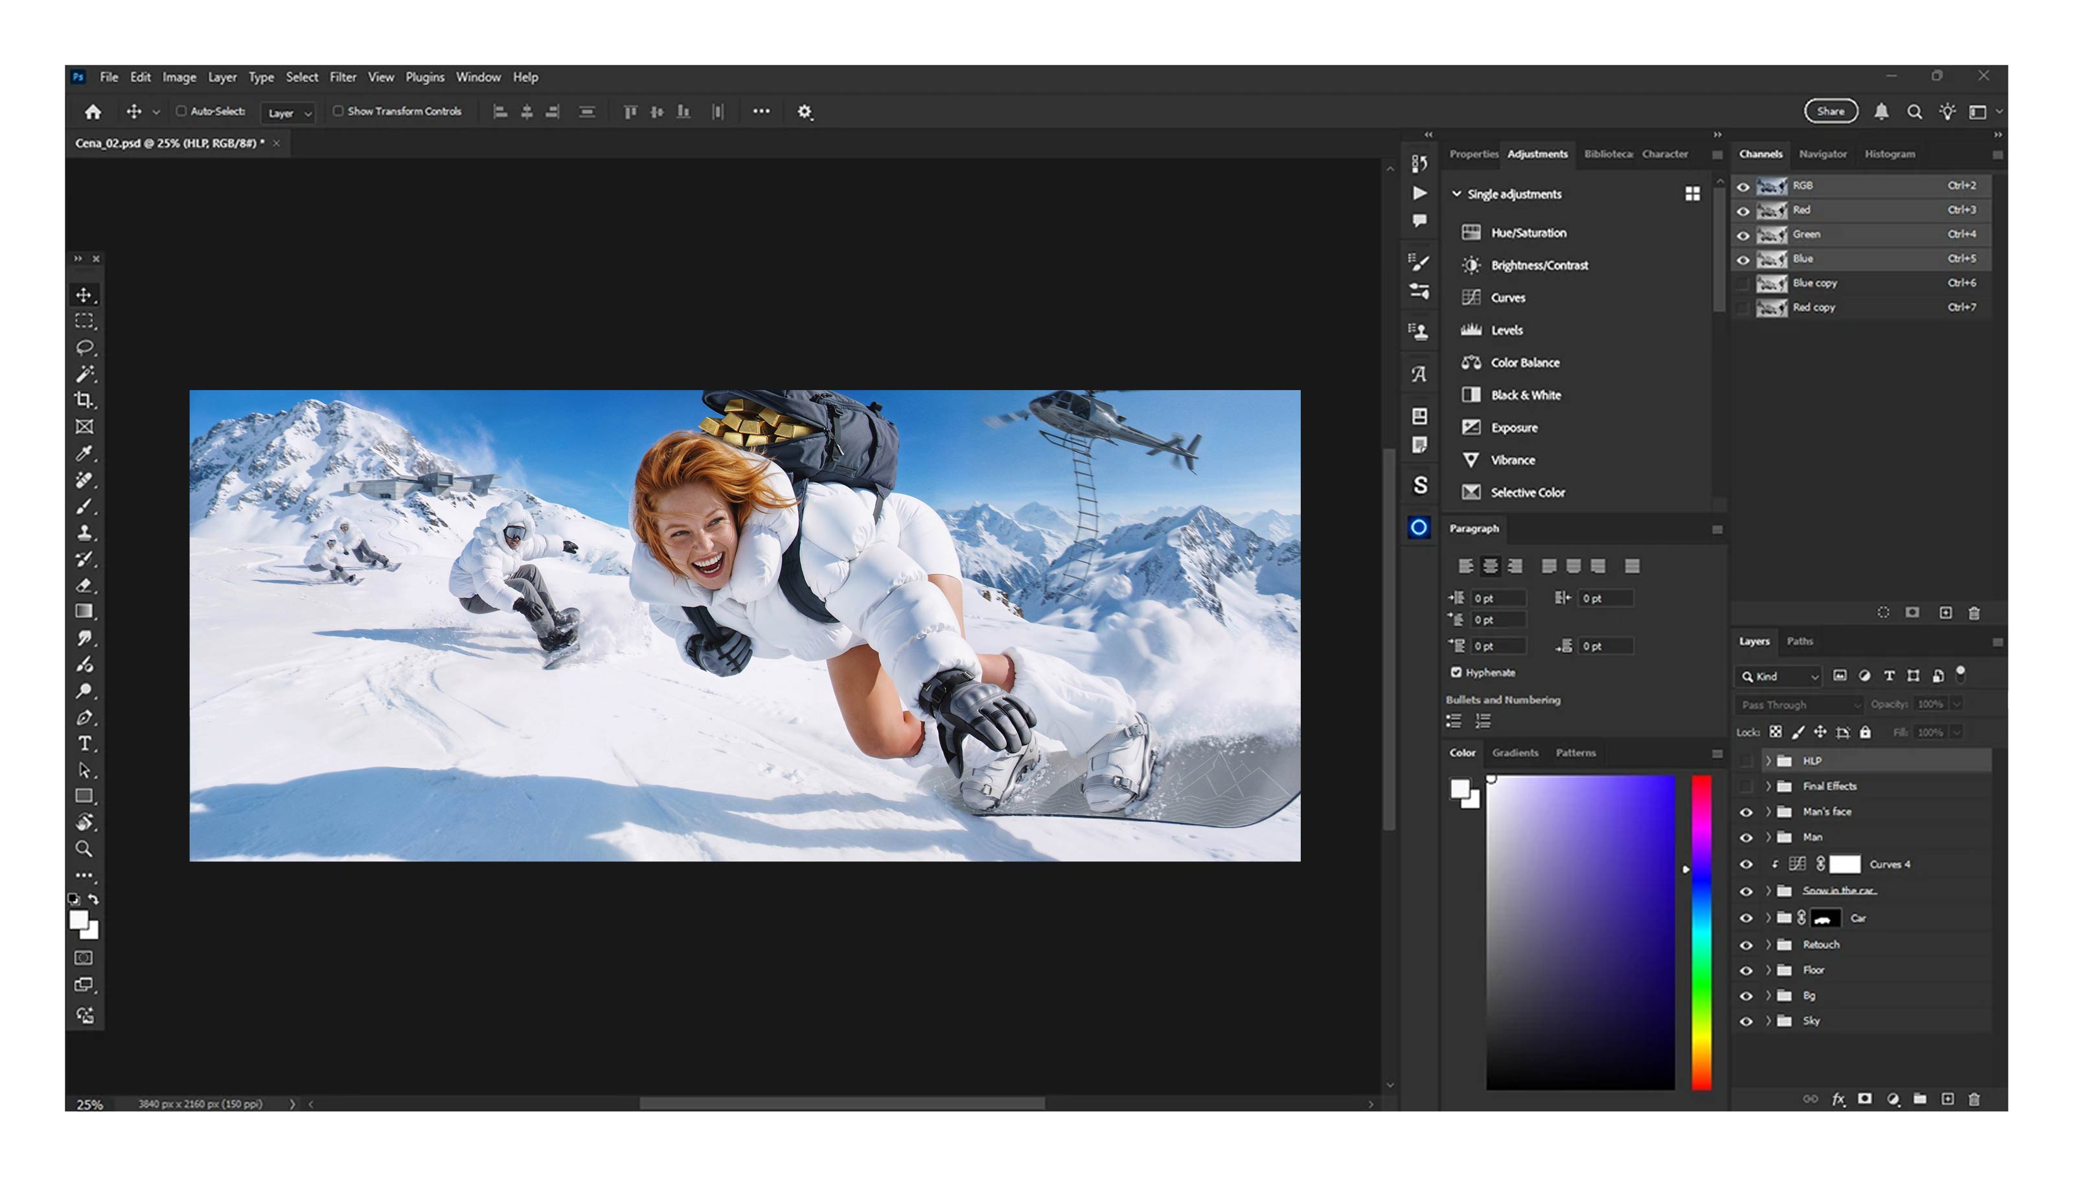Viewport: 2073px width, 1177px height.
Task: Select the Magic Wand tool
Action: point(83,374)
